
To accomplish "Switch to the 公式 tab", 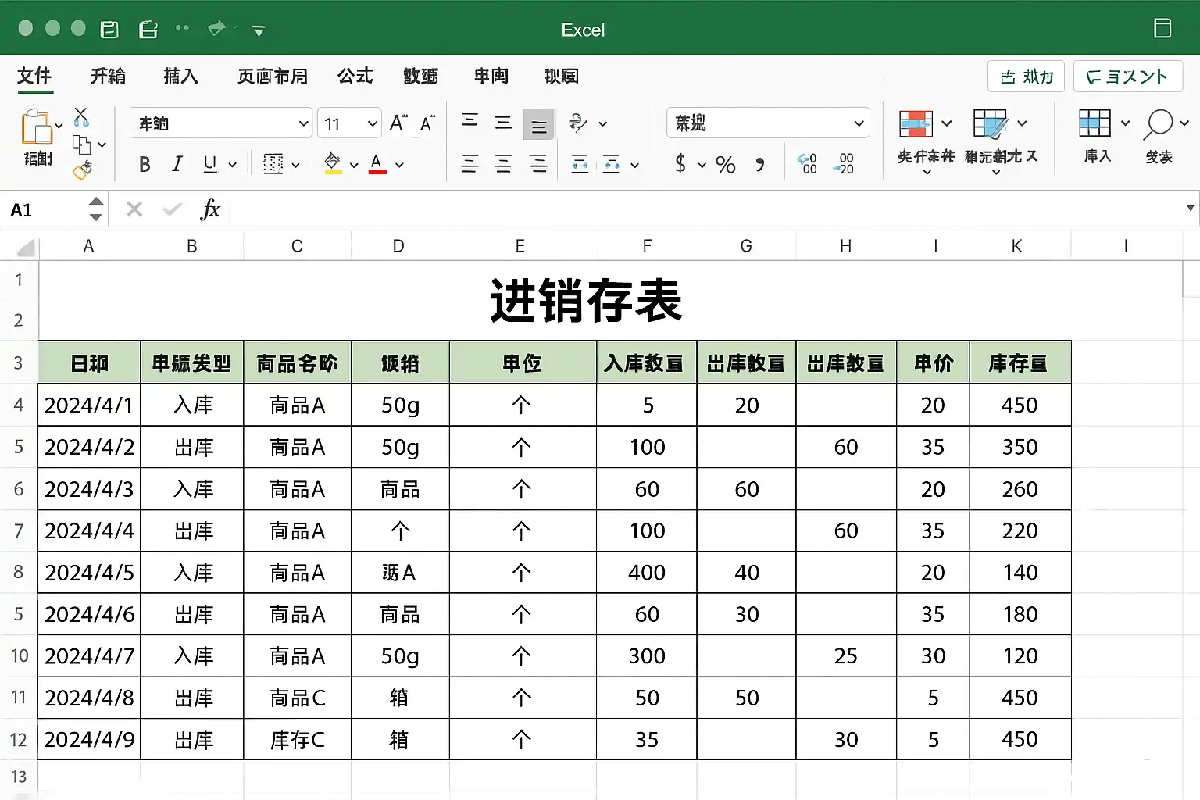I will pos(355,76).
